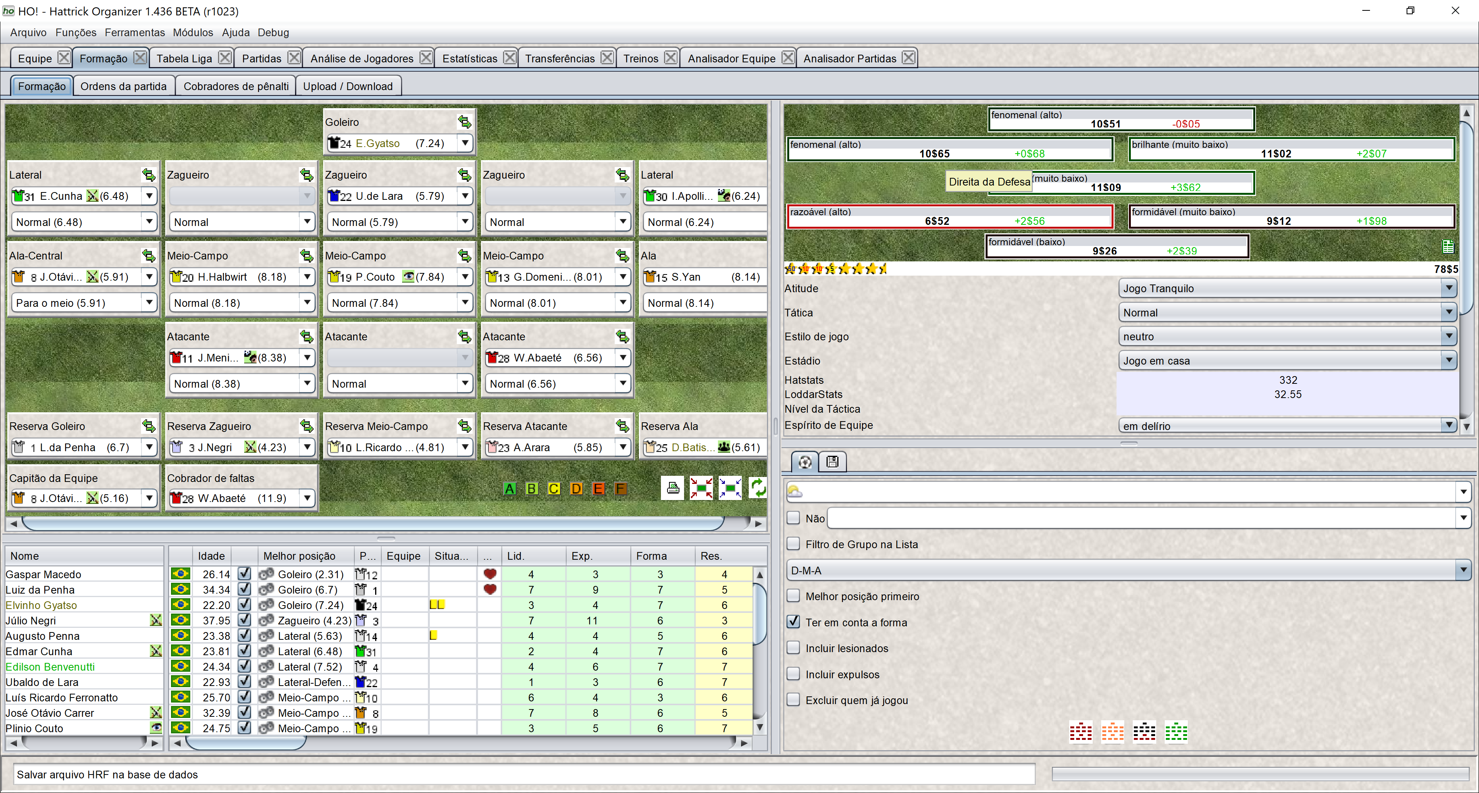Open the Upload / Download tab

pos(349,85)
